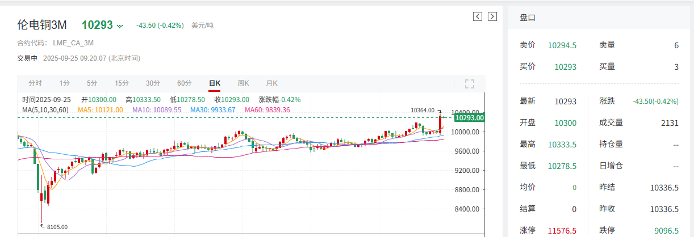Click the next contract arrow button
The width and height of the screenshot is (694, 237).
click(492, 16)
